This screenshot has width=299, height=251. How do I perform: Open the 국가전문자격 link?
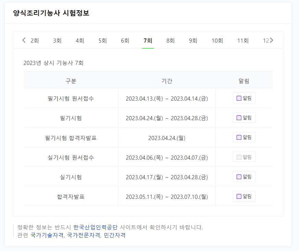coord(84,235)
